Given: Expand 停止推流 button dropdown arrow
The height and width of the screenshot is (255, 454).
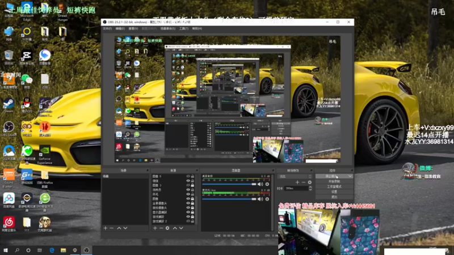Looking at the screenshot, I should tap(350, 176).
